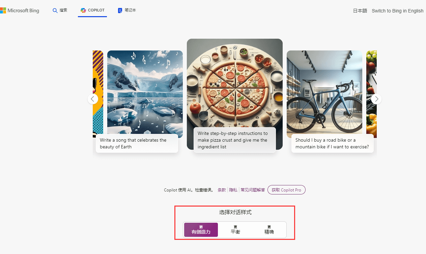Click the Microsoft Bing logo
This screenshot has width=426, height=254.
(x=20, y=10)
